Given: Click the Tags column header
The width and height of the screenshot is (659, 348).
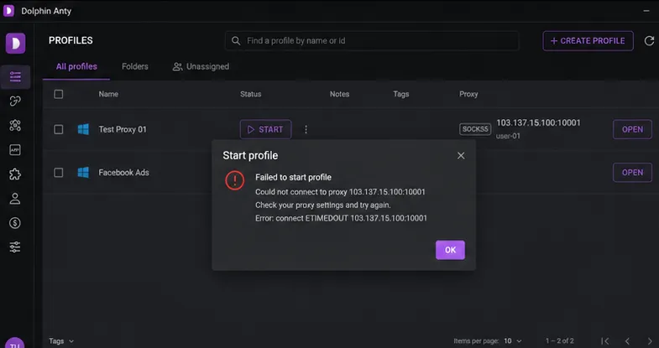Looking at the screenshot, I should pos(401,94).
